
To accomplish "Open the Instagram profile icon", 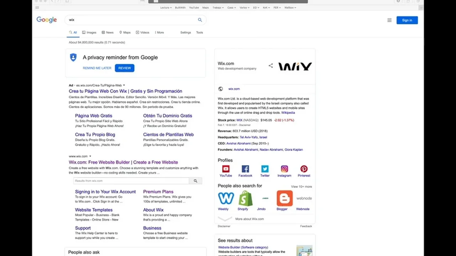I will pos(284,169).
